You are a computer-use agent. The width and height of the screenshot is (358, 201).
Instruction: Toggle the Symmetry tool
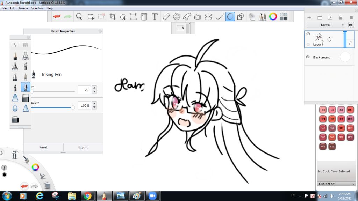[208, 17]
